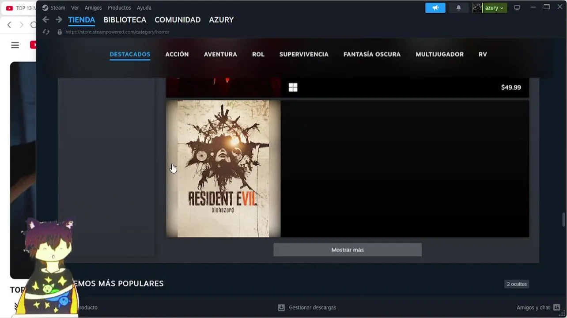
Task: Click Gestionar descargas link
Action: tap(312, 307)
